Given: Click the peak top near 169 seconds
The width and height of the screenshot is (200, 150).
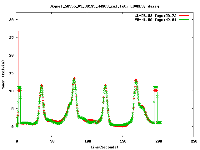Looking at the screenshot, I should (136, 79).
